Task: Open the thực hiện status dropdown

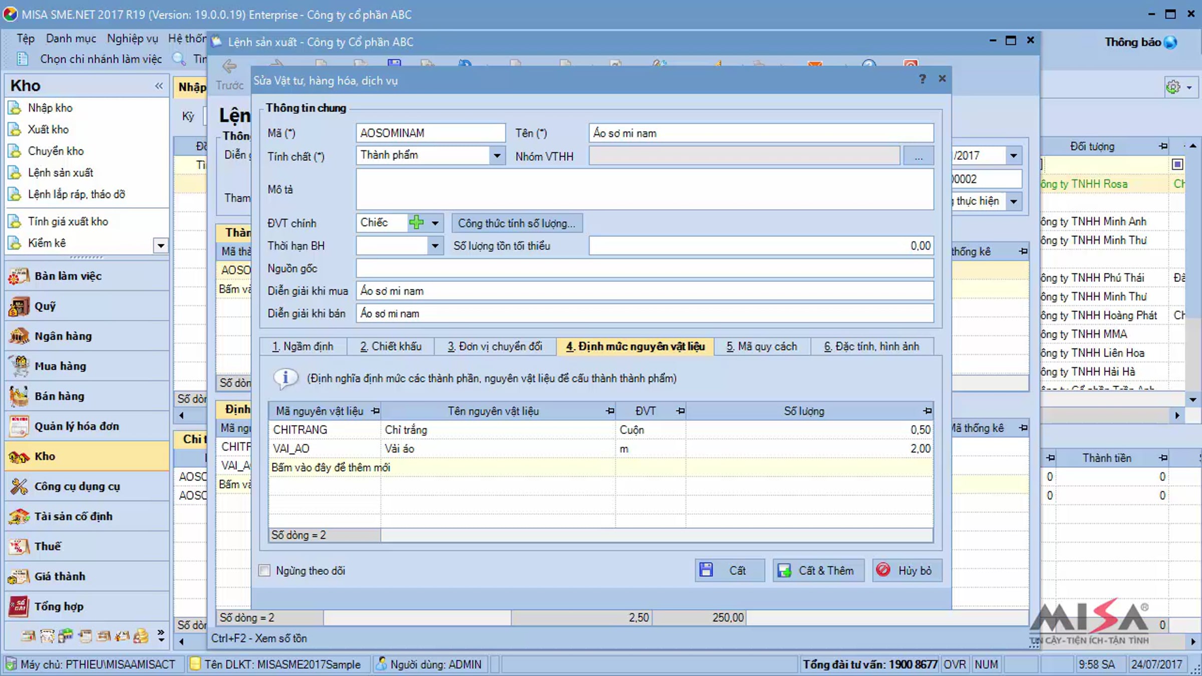Action: [1014, 201]
